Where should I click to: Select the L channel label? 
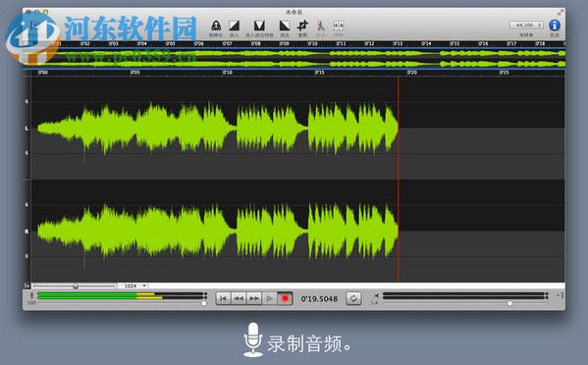coord(27,129)
